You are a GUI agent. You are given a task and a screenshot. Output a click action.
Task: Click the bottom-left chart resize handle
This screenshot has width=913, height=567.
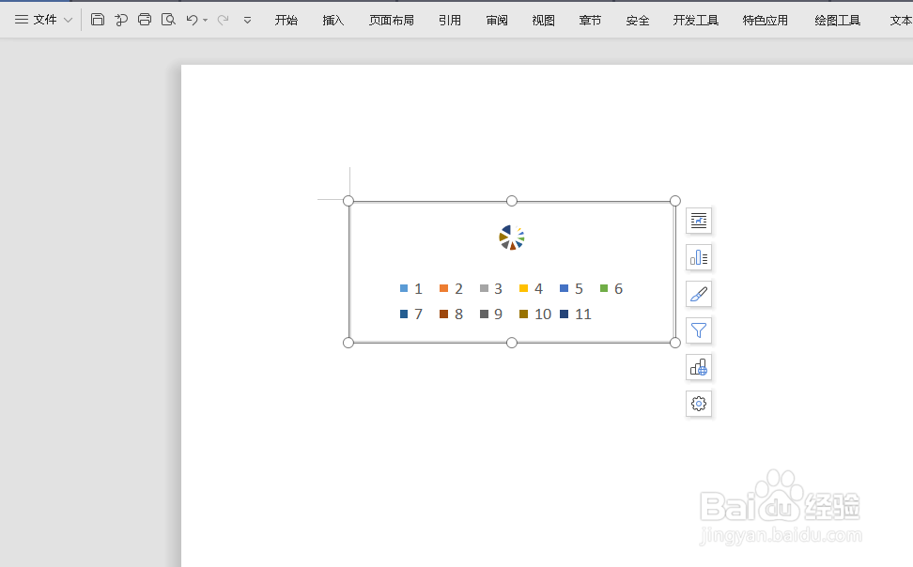point(348,343)
